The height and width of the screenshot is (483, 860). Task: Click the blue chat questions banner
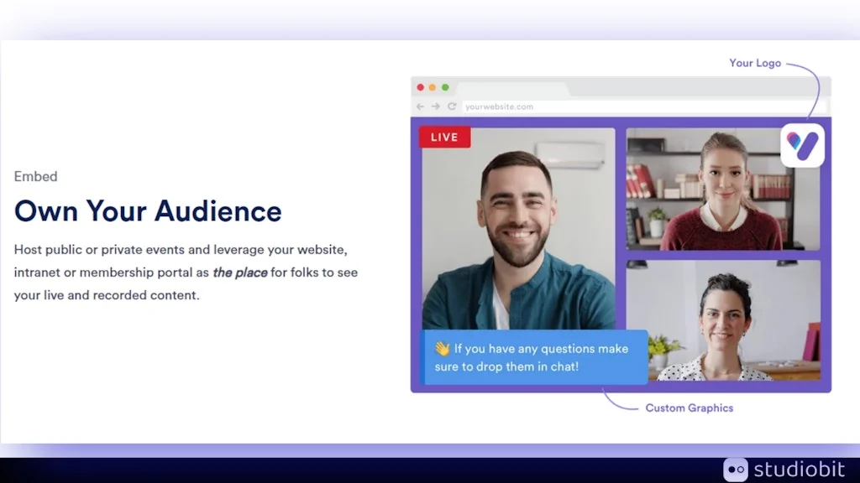point(535,357)
